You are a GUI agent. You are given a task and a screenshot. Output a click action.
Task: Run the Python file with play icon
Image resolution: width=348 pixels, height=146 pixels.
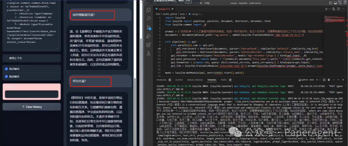[326, 9]
